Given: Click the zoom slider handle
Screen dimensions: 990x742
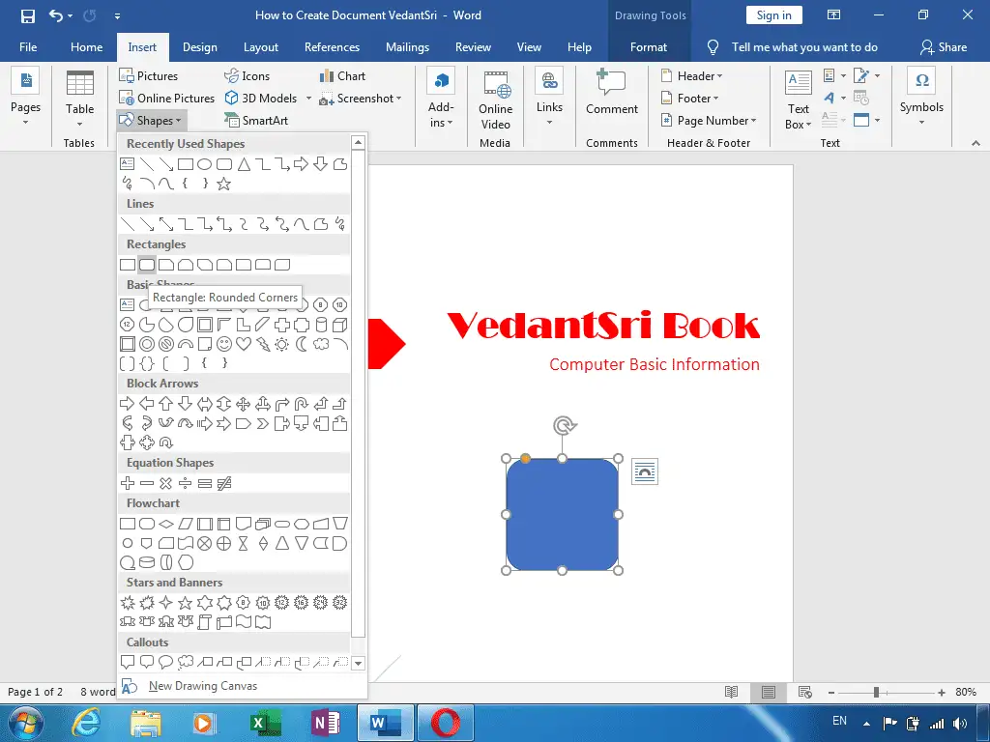Looking at the screenshot, I should tap(876, 692).
